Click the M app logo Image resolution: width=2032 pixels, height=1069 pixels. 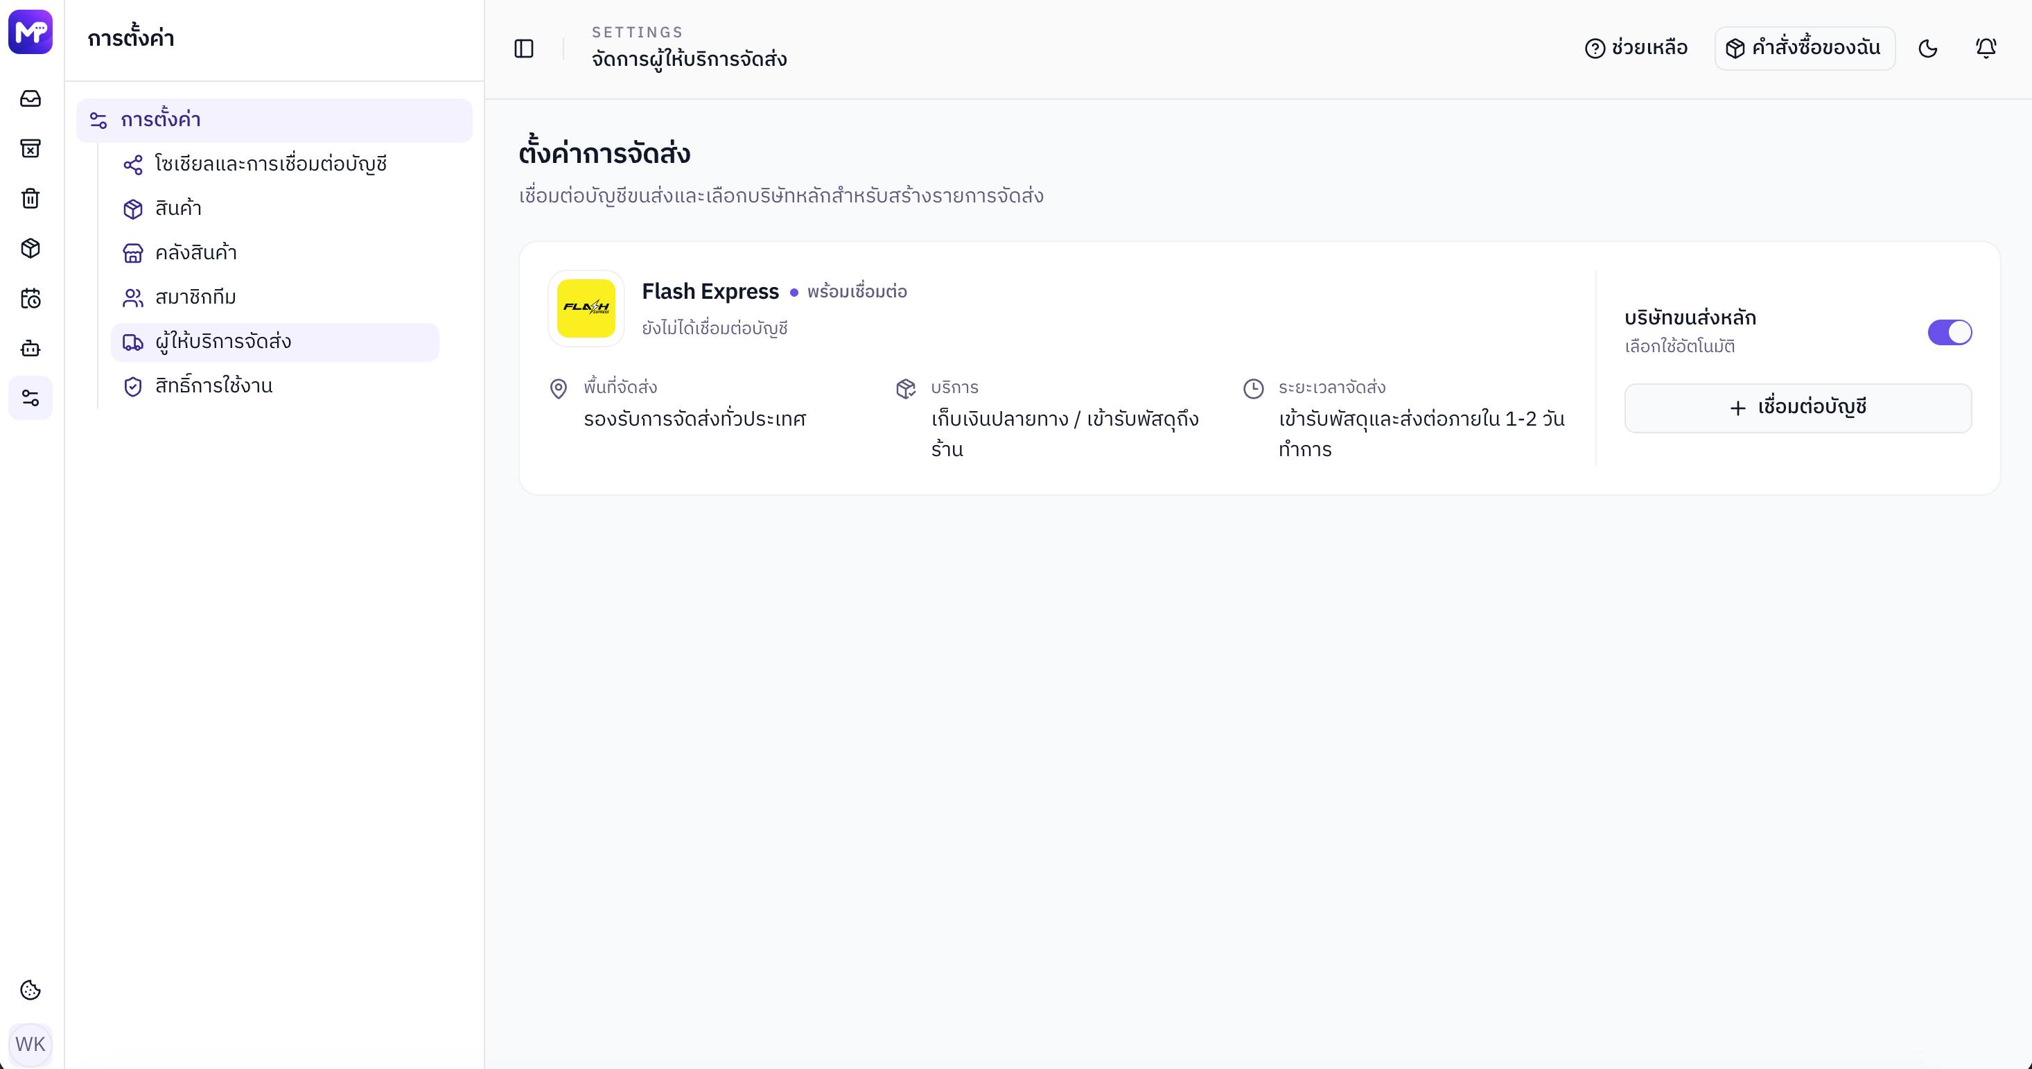click(x=30, y=32)
